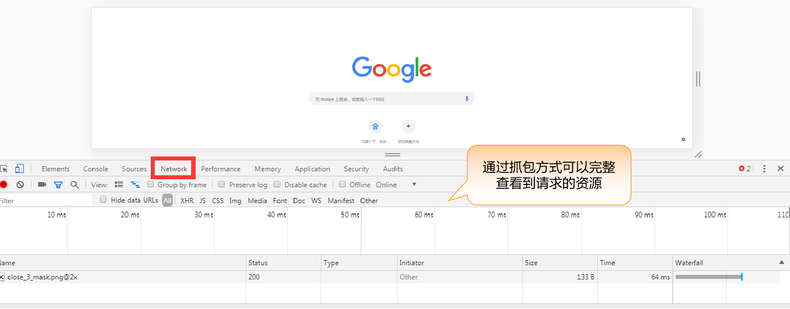Check Hide data URLs
The height and width of the screenshot is (309, 790).
104,200
